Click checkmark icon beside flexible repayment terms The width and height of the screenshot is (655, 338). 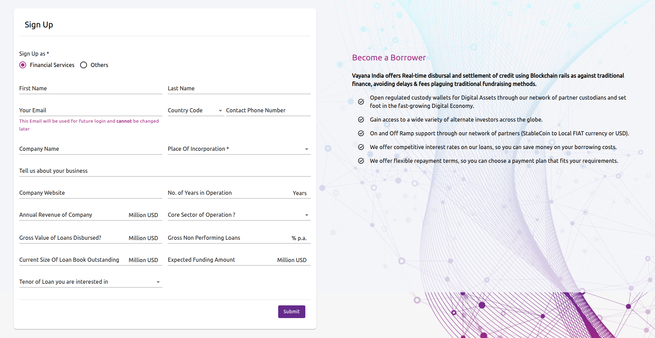tap(361, 161)
